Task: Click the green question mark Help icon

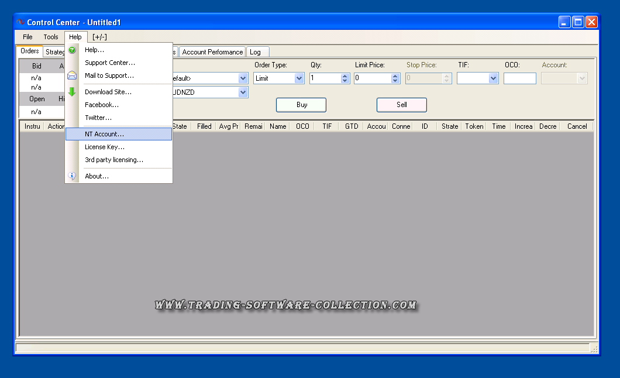Action: point(72,50)
